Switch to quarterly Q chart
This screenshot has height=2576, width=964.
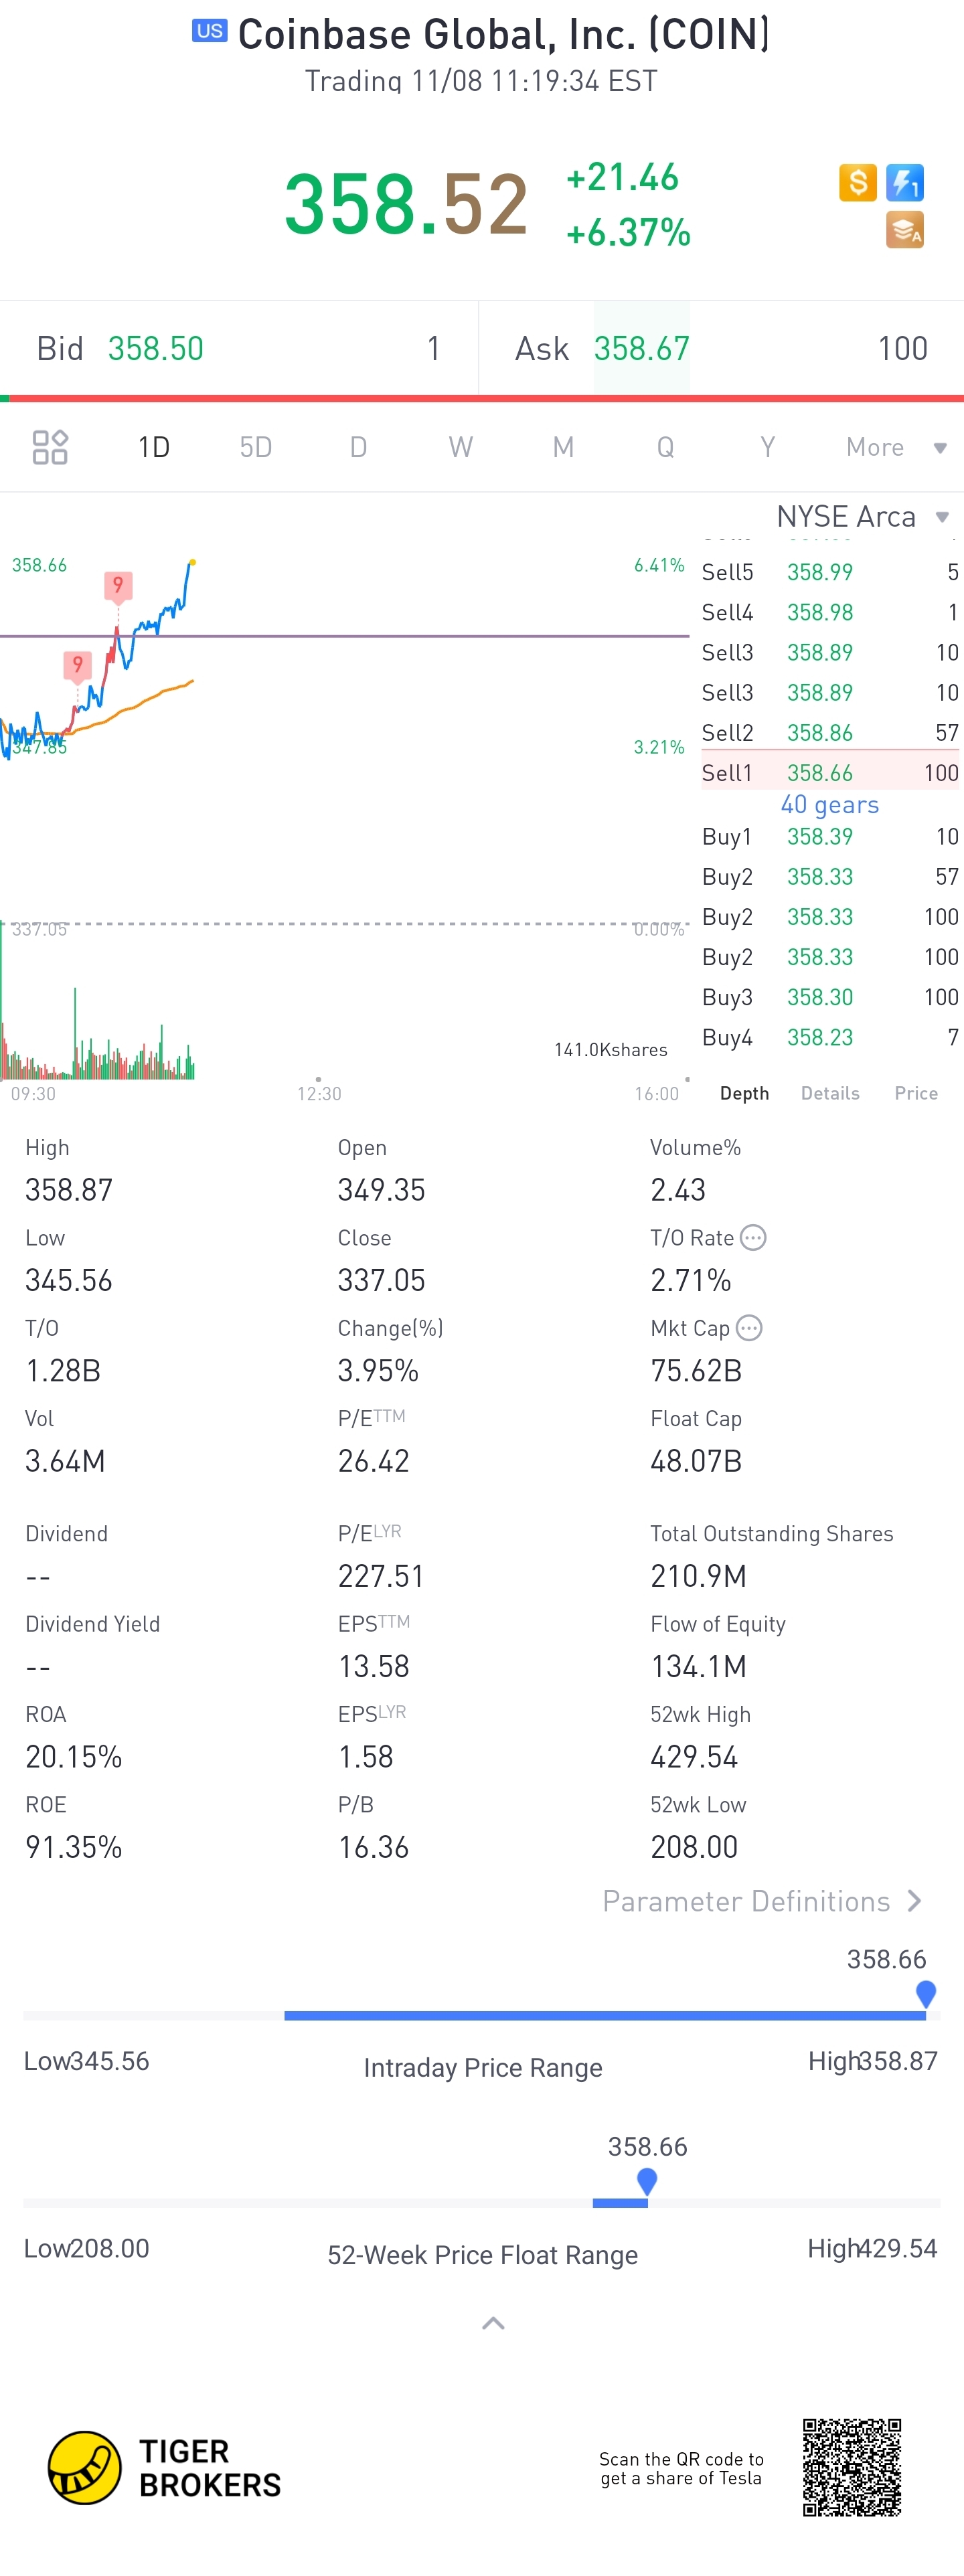coord(665,447)
